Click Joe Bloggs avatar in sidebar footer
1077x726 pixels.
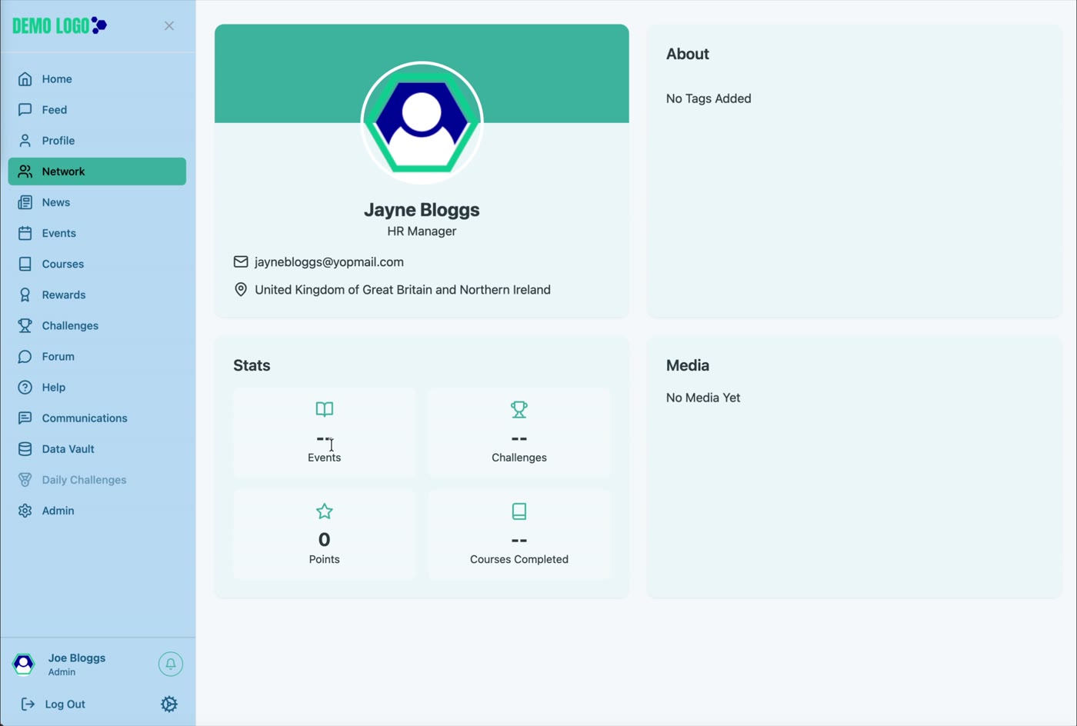pos(24,664)
